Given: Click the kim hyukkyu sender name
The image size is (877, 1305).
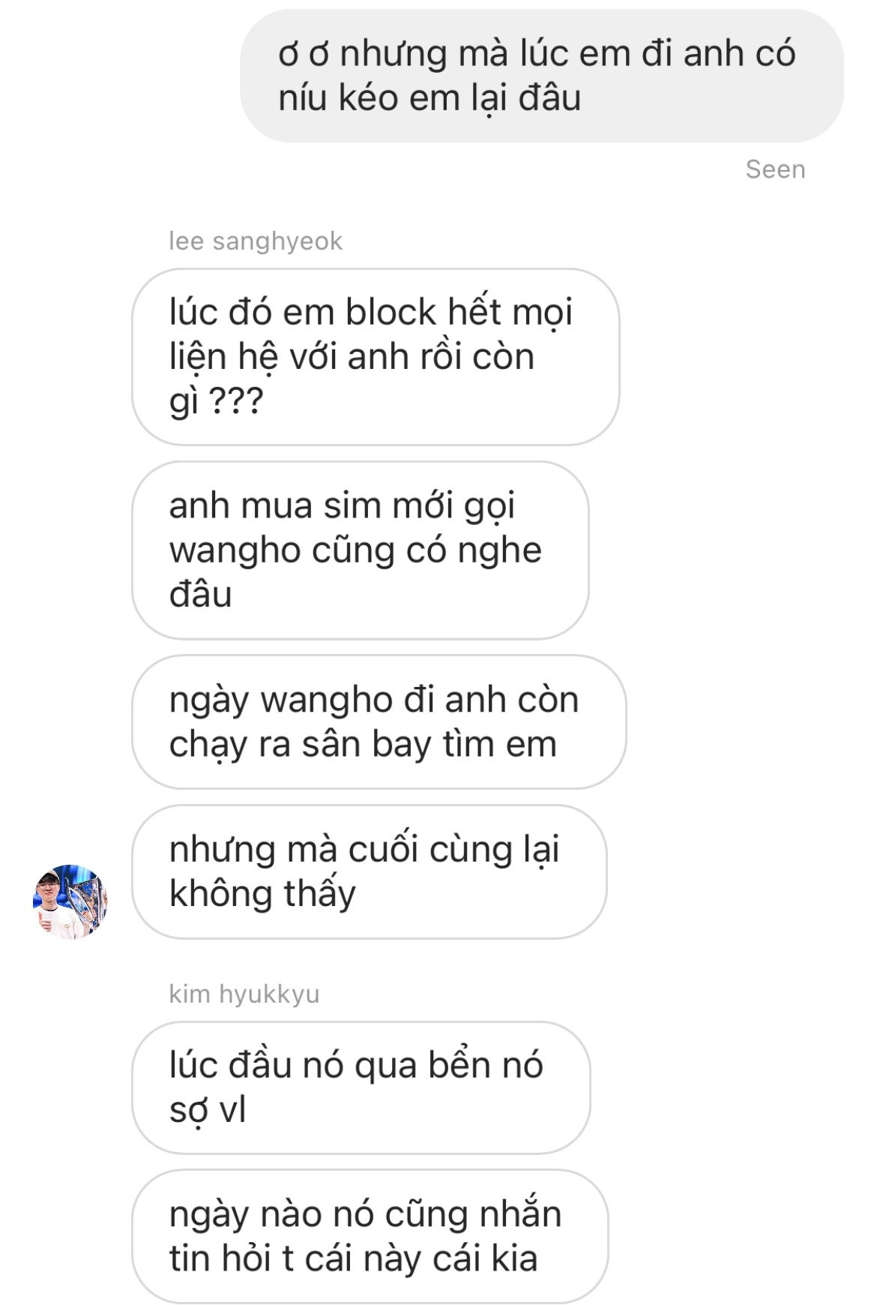Looking at the screenshot, I should coord(244,994).
